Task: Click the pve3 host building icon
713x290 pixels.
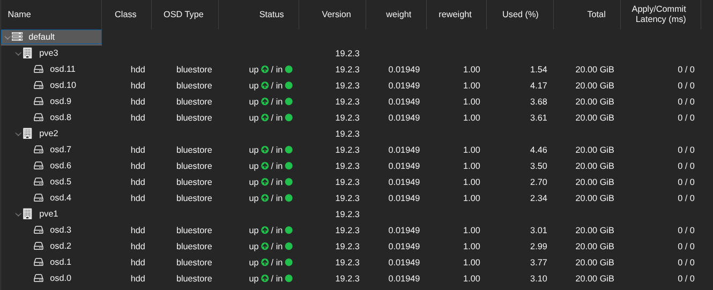Action: pyautogui.click(x=27, y=53)
